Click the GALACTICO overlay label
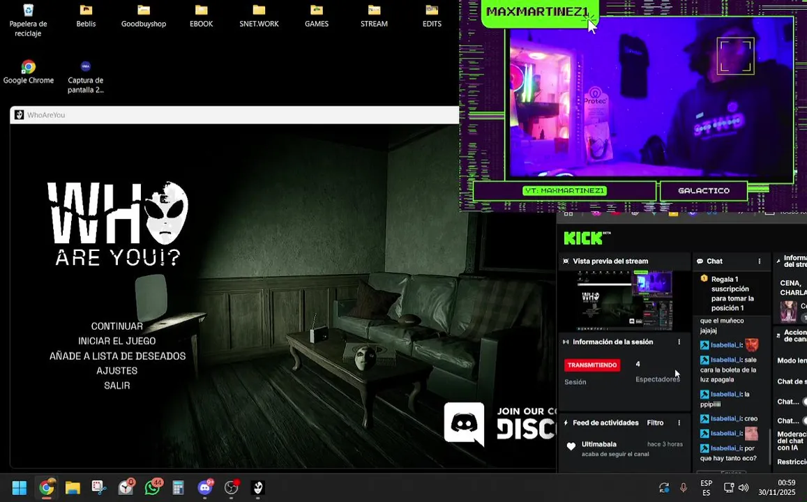This screenshot has width=807, height=502. [704, 191]
